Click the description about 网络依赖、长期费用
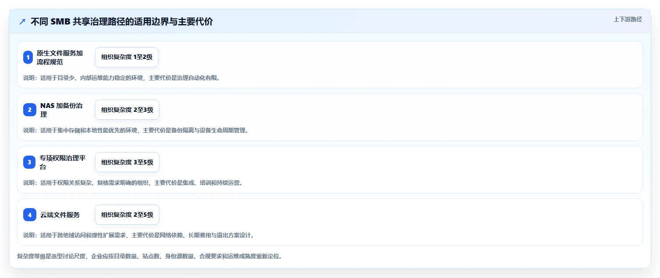660x278 pixels. (138, 235)
